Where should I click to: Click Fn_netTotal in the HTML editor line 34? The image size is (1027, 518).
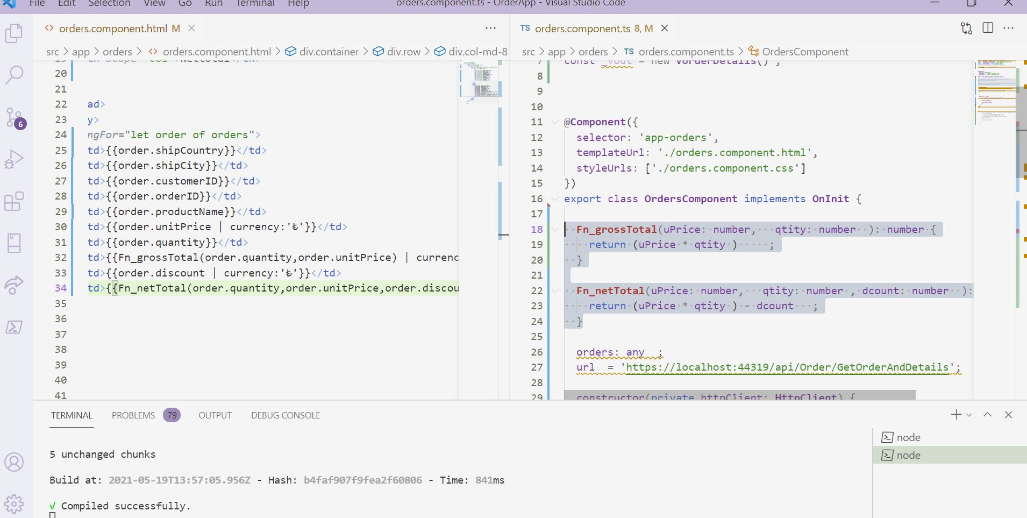(152, 288)
